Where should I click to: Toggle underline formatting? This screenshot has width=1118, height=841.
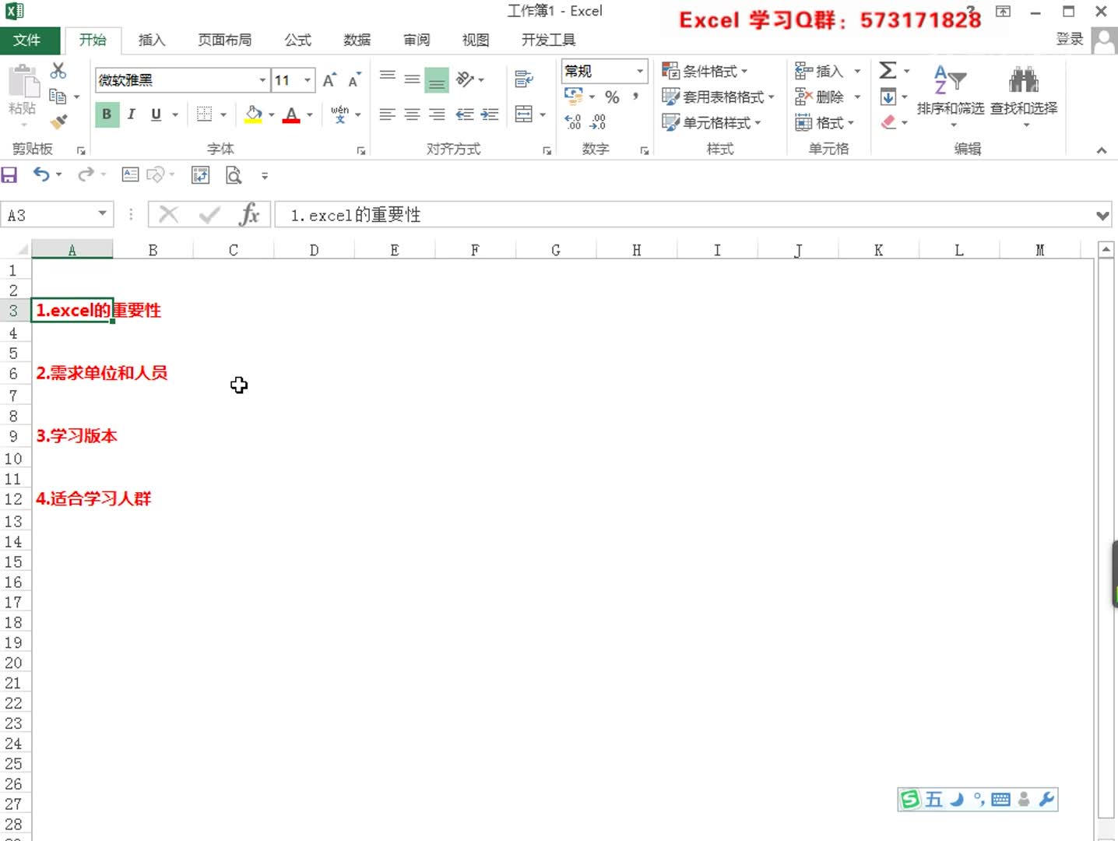[154, 114]
